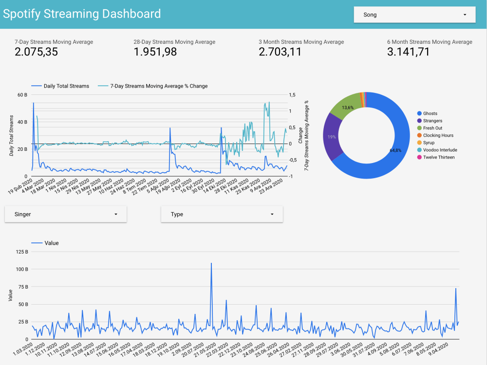Click the 19 Şub 2020 x-axis label

click(20, 185)
